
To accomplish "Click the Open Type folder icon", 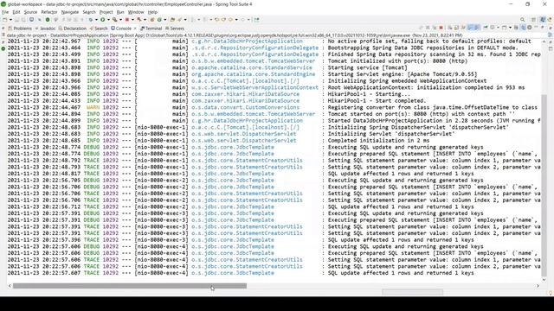I will 172,20.
